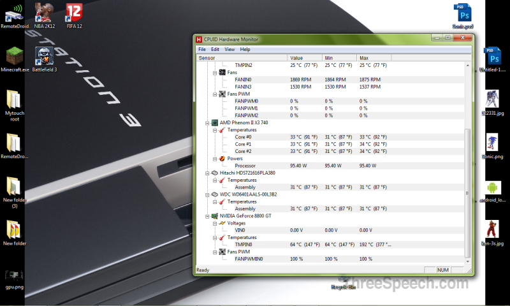
Task: Click the Max column header
Action: point(374,58)
